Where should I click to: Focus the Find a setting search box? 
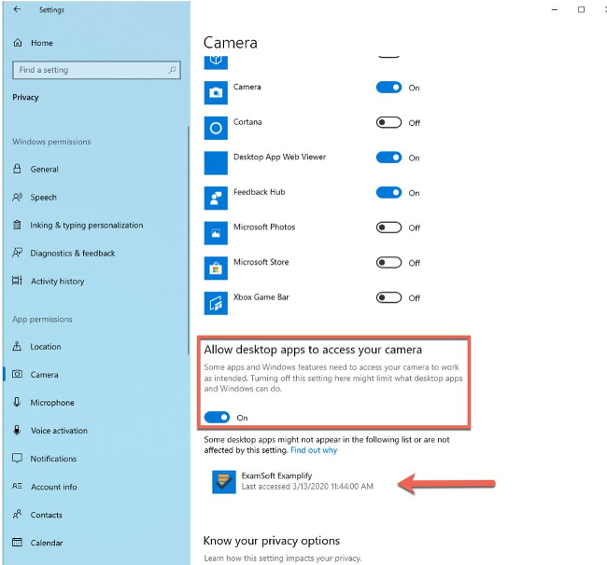point(96,70)
